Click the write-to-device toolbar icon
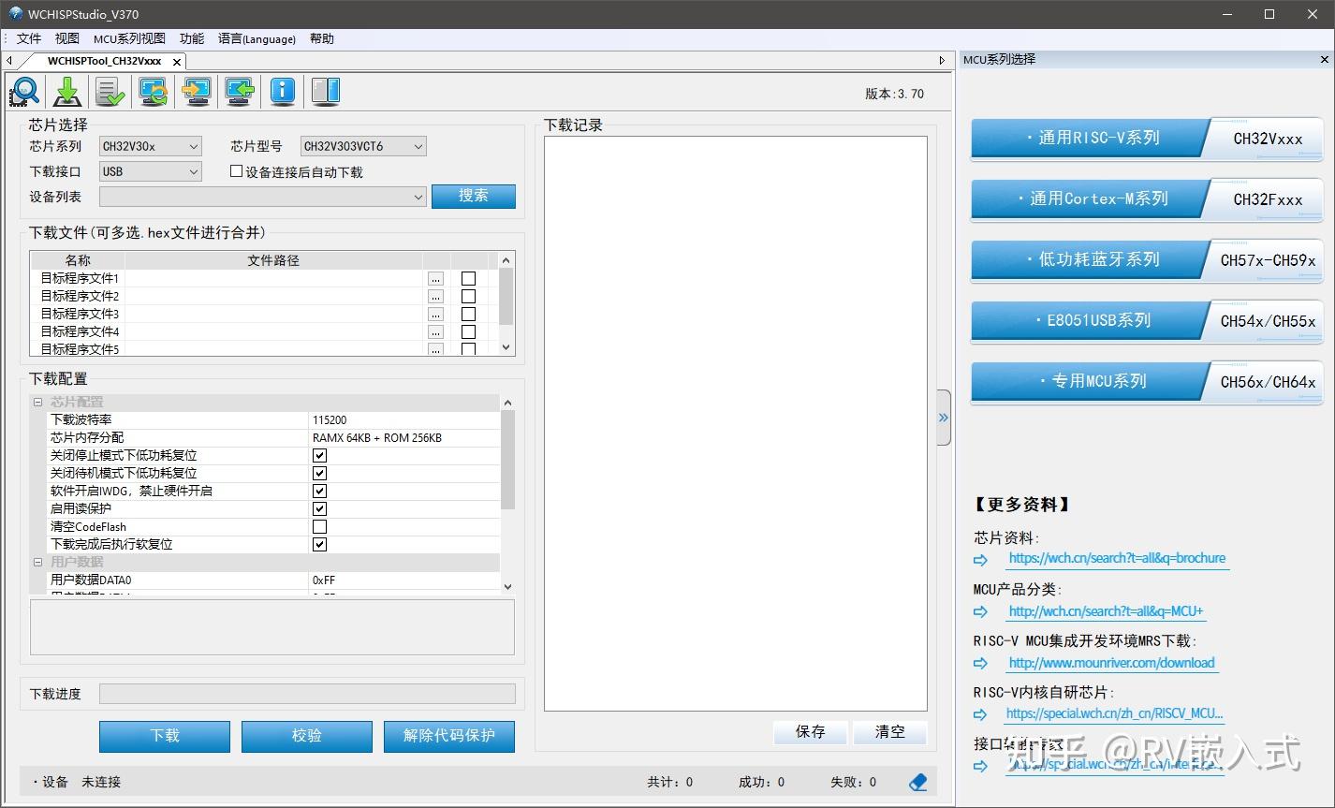 click(196, 91)
